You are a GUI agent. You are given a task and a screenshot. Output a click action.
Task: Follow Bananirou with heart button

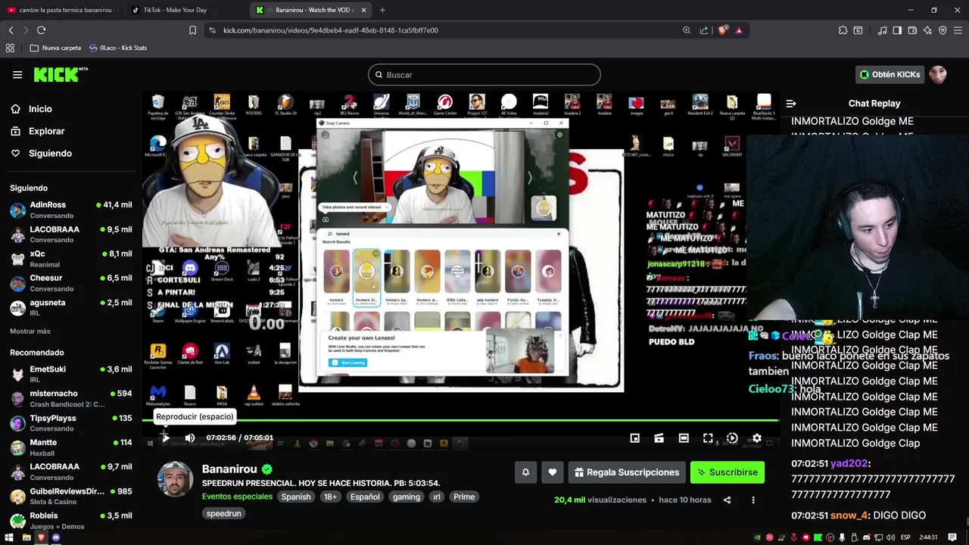coord(553,472)
